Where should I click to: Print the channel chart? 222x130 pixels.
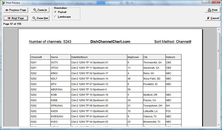pos(213,10)
